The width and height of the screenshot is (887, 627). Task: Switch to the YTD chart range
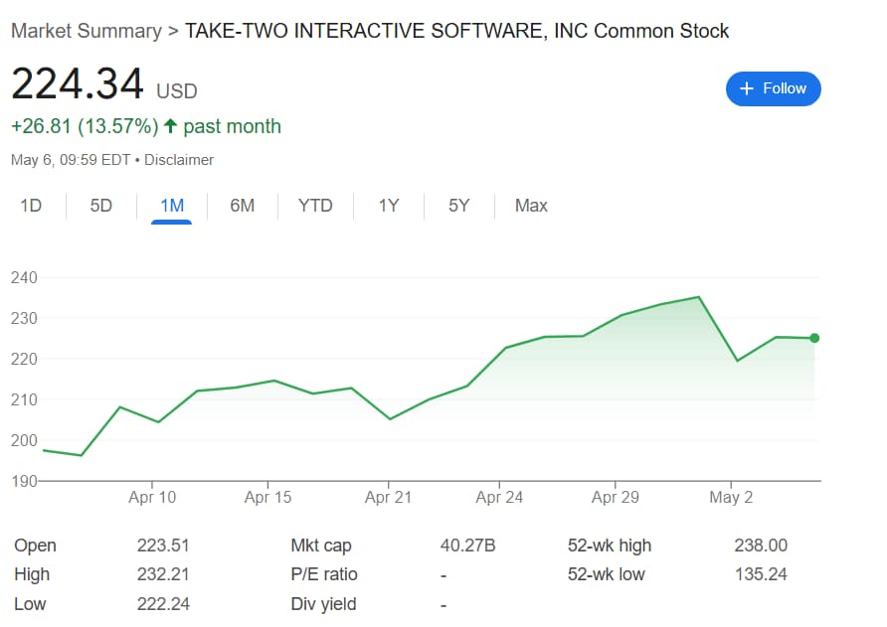coord(315,206)
